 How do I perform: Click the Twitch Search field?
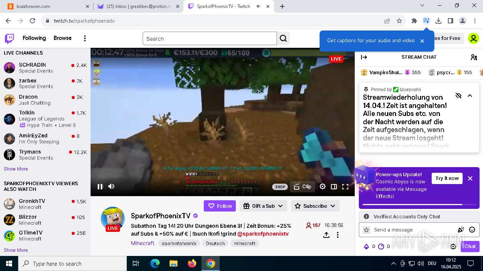[210, 38]
